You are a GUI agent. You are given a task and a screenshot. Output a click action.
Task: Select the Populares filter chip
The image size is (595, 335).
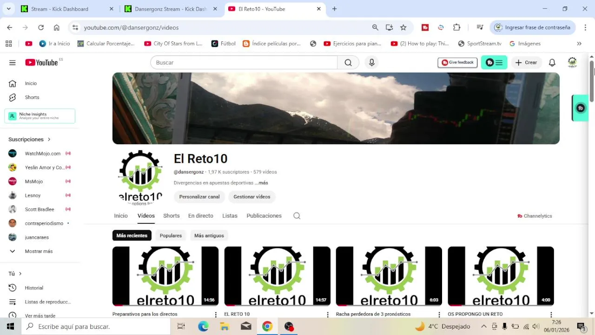point(171,235)
